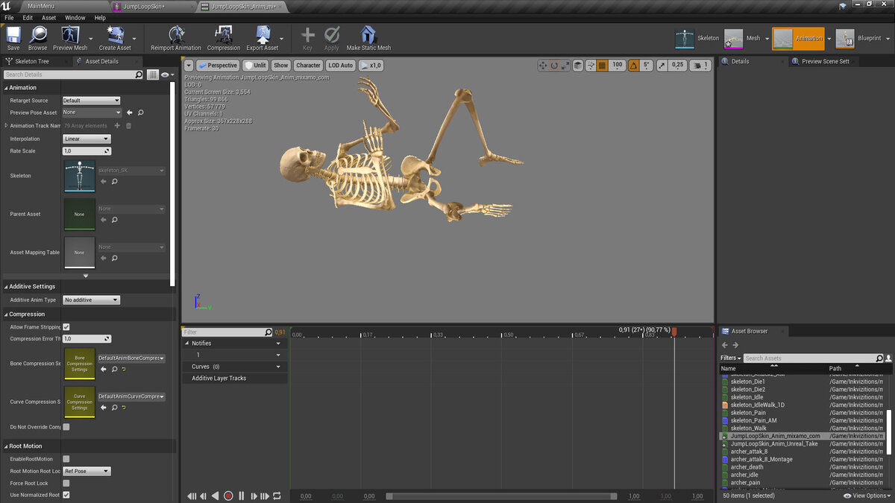895x503 pixels.
Task: Click the Export Asset toolbar icon
Action: pos(263,37)
